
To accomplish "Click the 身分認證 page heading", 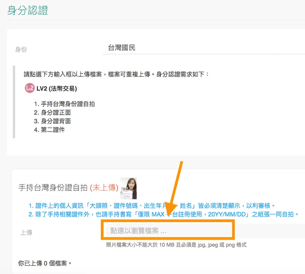I will (28, 10).
